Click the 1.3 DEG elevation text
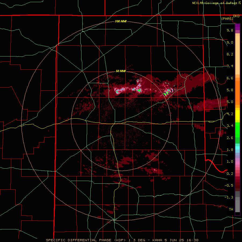This screenshot has width=242, height=242. click(x=137, y=240)
